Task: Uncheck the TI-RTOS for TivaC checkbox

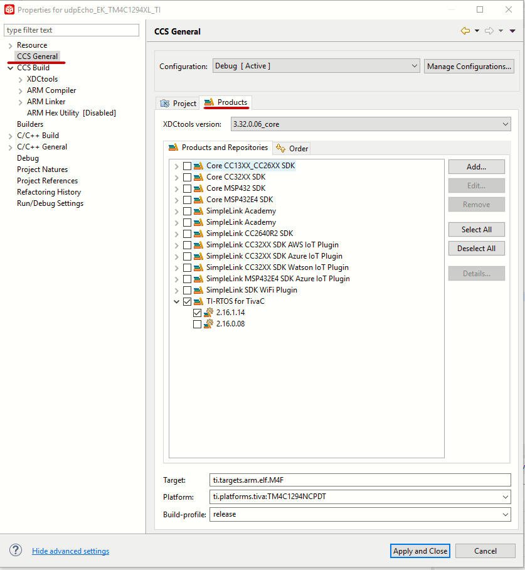Action: click(x=187, y=301)
